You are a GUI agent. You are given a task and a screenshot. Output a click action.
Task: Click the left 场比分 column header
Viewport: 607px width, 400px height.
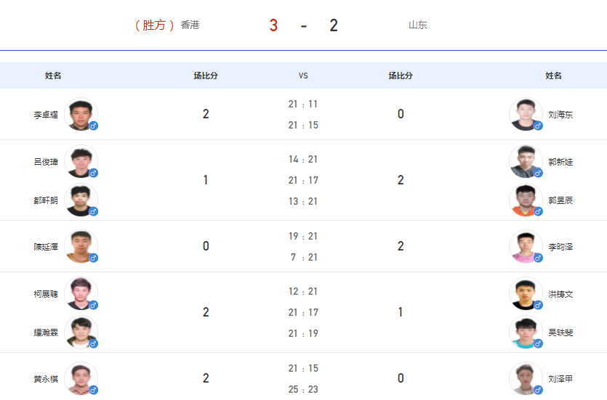[206, 75]
